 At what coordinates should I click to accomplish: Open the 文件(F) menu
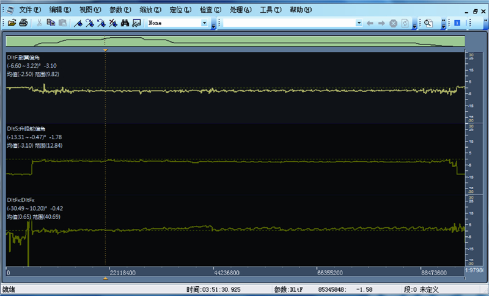click(x=30, y=10)
